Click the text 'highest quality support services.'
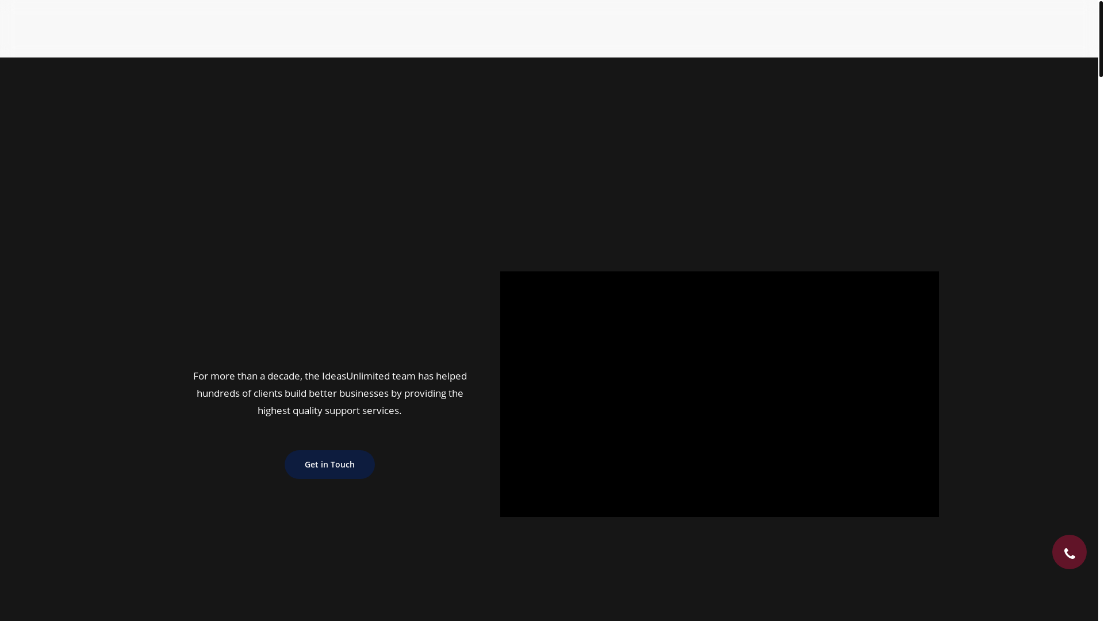Image resolution: width=1104 pixels, height=621 pixels. 329,411
